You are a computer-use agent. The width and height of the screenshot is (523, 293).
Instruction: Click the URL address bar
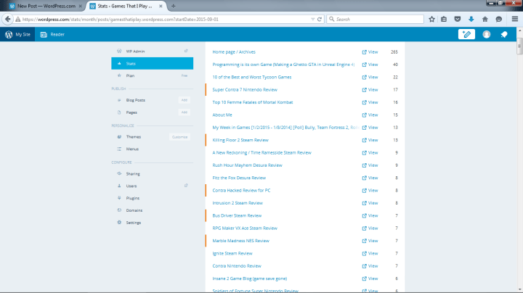(163, 20)
